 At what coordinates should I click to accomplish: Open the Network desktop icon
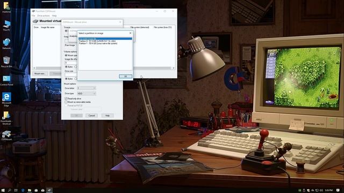pyautogui.click(x=6, y=43)
